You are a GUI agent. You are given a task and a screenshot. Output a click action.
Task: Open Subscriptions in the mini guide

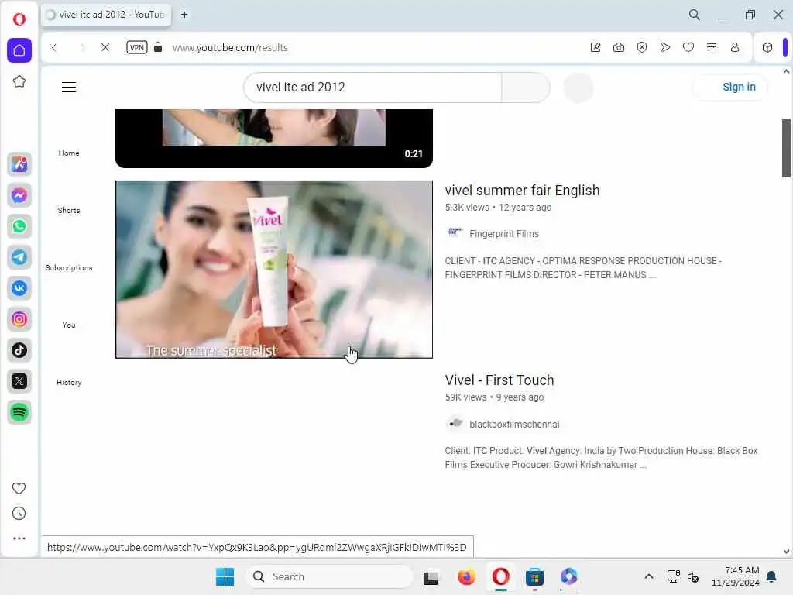(x=69, y=267)
